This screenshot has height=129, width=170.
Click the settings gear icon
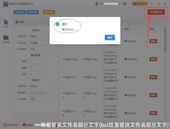point(16,22)
